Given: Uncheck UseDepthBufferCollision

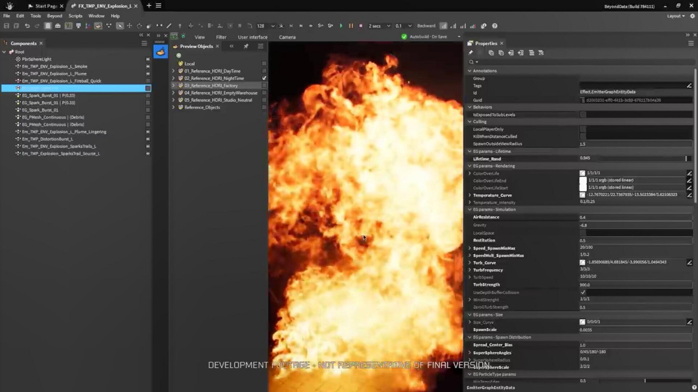Looking at the screenshot, I should 583,292.
